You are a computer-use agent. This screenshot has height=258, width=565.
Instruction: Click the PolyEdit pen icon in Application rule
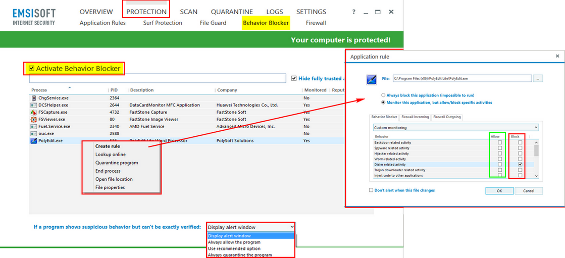(372, 79)
